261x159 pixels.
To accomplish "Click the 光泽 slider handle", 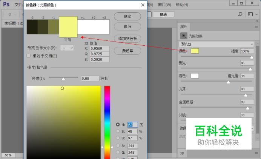I will click(x=246, y=95).
